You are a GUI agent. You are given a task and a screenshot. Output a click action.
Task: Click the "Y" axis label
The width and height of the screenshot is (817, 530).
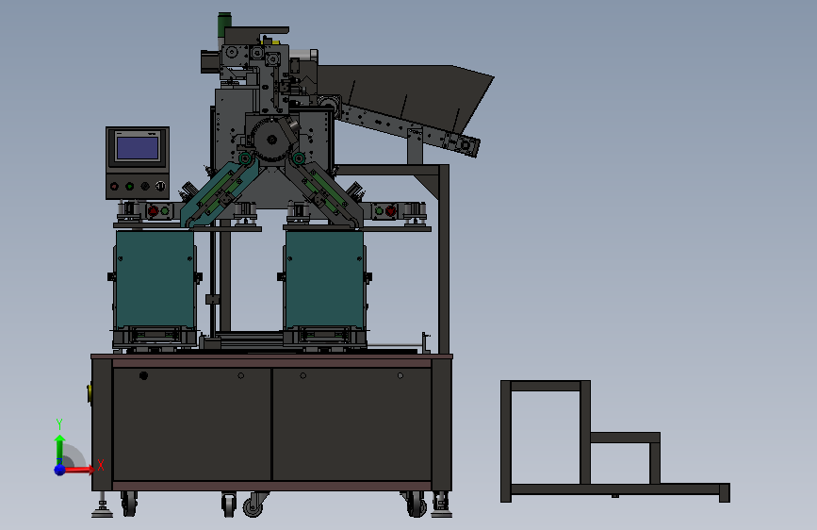click(59, 424)
